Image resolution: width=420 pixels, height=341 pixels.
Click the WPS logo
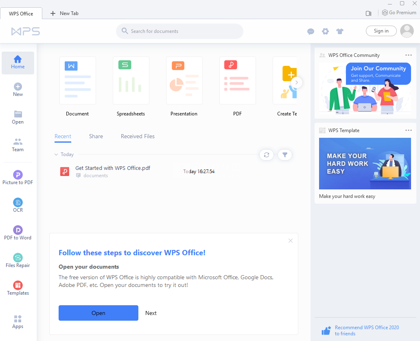tap(26, 31)
